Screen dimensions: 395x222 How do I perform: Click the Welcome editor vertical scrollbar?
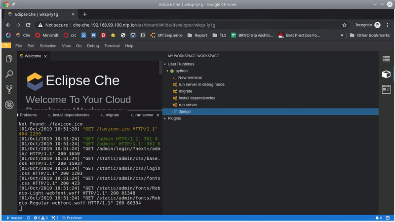tap(161, 68)
